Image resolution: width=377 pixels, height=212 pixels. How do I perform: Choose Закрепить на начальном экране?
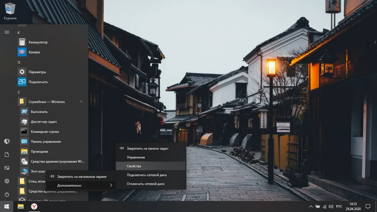point(81,177)
